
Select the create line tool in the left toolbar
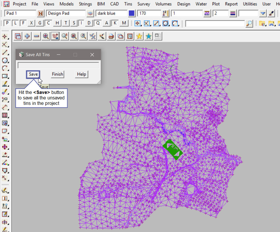coord(5,52)
